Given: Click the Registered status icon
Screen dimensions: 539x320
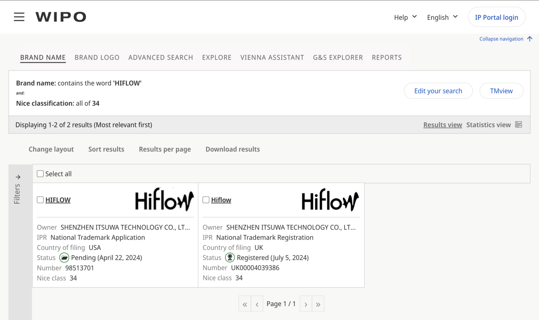Looking at the screenshot, I should 230,258.
